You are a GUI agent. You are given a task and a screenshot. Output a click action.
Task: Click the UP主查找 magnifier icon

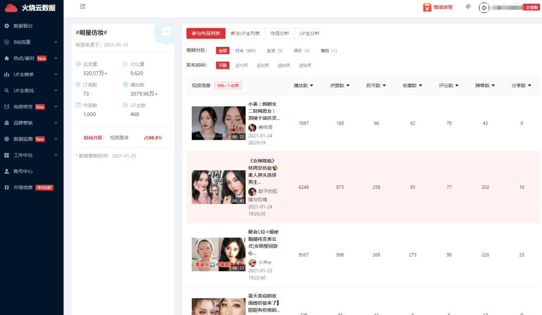coord(7,90)
